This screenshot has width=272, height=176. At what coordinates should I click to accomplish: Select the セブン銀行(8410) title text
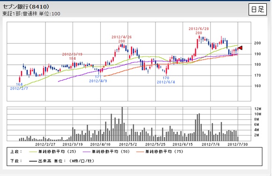(x=26, y=7)
